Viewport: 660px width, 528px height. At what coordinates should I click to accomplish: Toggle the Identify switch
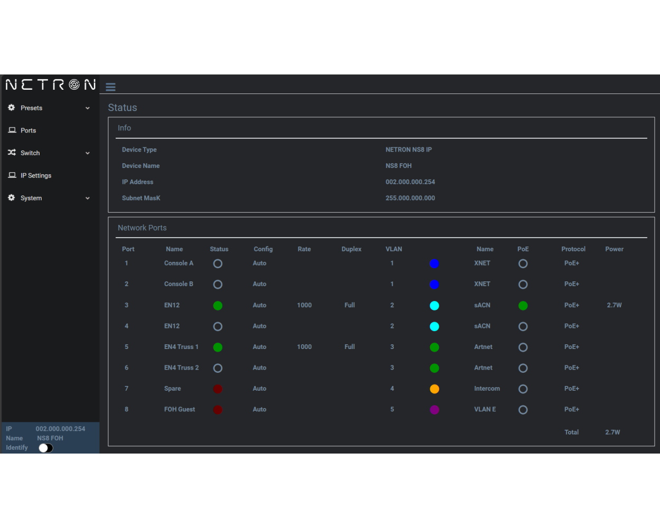[x=46, y=448]
